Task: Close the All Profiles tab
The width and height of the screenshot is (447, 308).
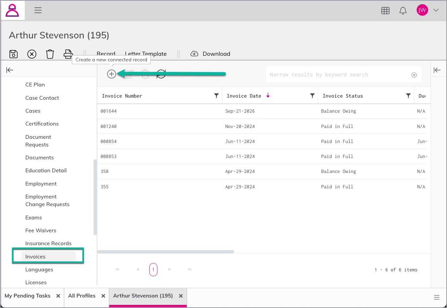Action: pos(103,296)
